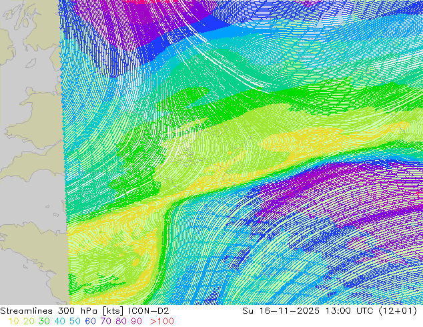This screenshot has width=423, height=327.
Task: Click the legend value >100 kts
Action: 162,321
